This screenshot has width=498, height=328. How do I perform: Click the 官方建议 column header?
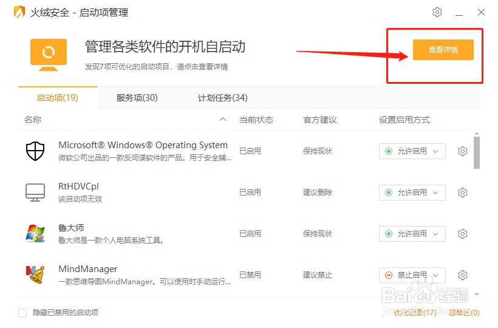(x=320, y=120)
